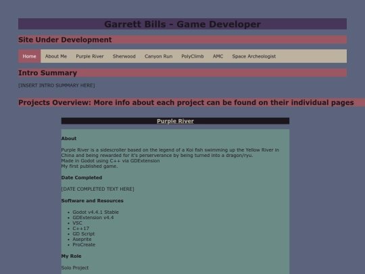Open the Home nav tab
The width and height of the screenshot is (365, 274).
pos(29,56)
